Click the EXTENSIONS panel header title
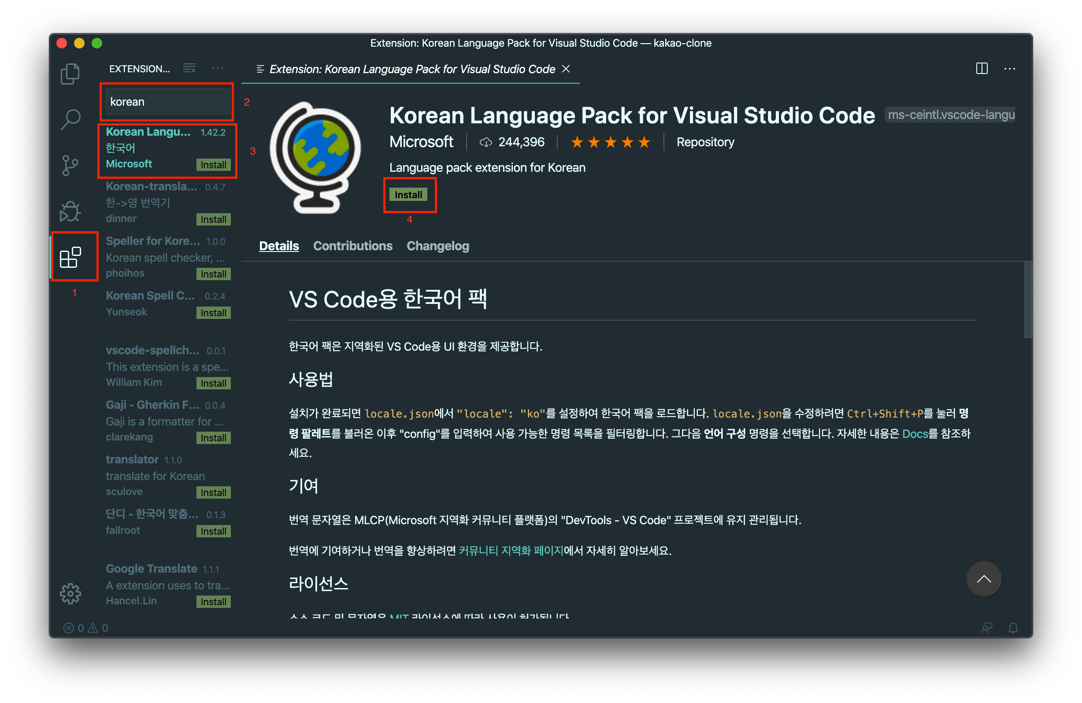The width and height of the screenshot is (1082, 703). [x=139, y=69]
